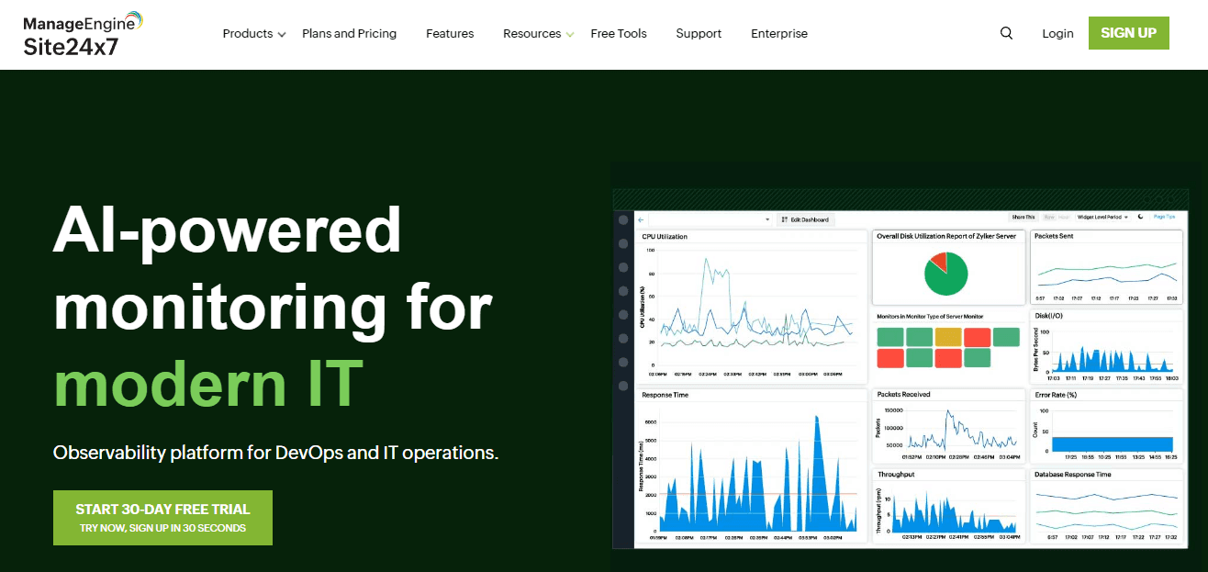Open the Free Tools page
The height and width of the screenshot is (572, 1208).
tap(619, 33)
